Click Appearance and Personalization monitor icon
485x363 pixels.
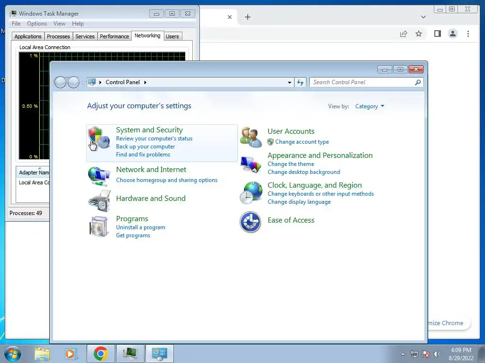(x=251, y=165)
